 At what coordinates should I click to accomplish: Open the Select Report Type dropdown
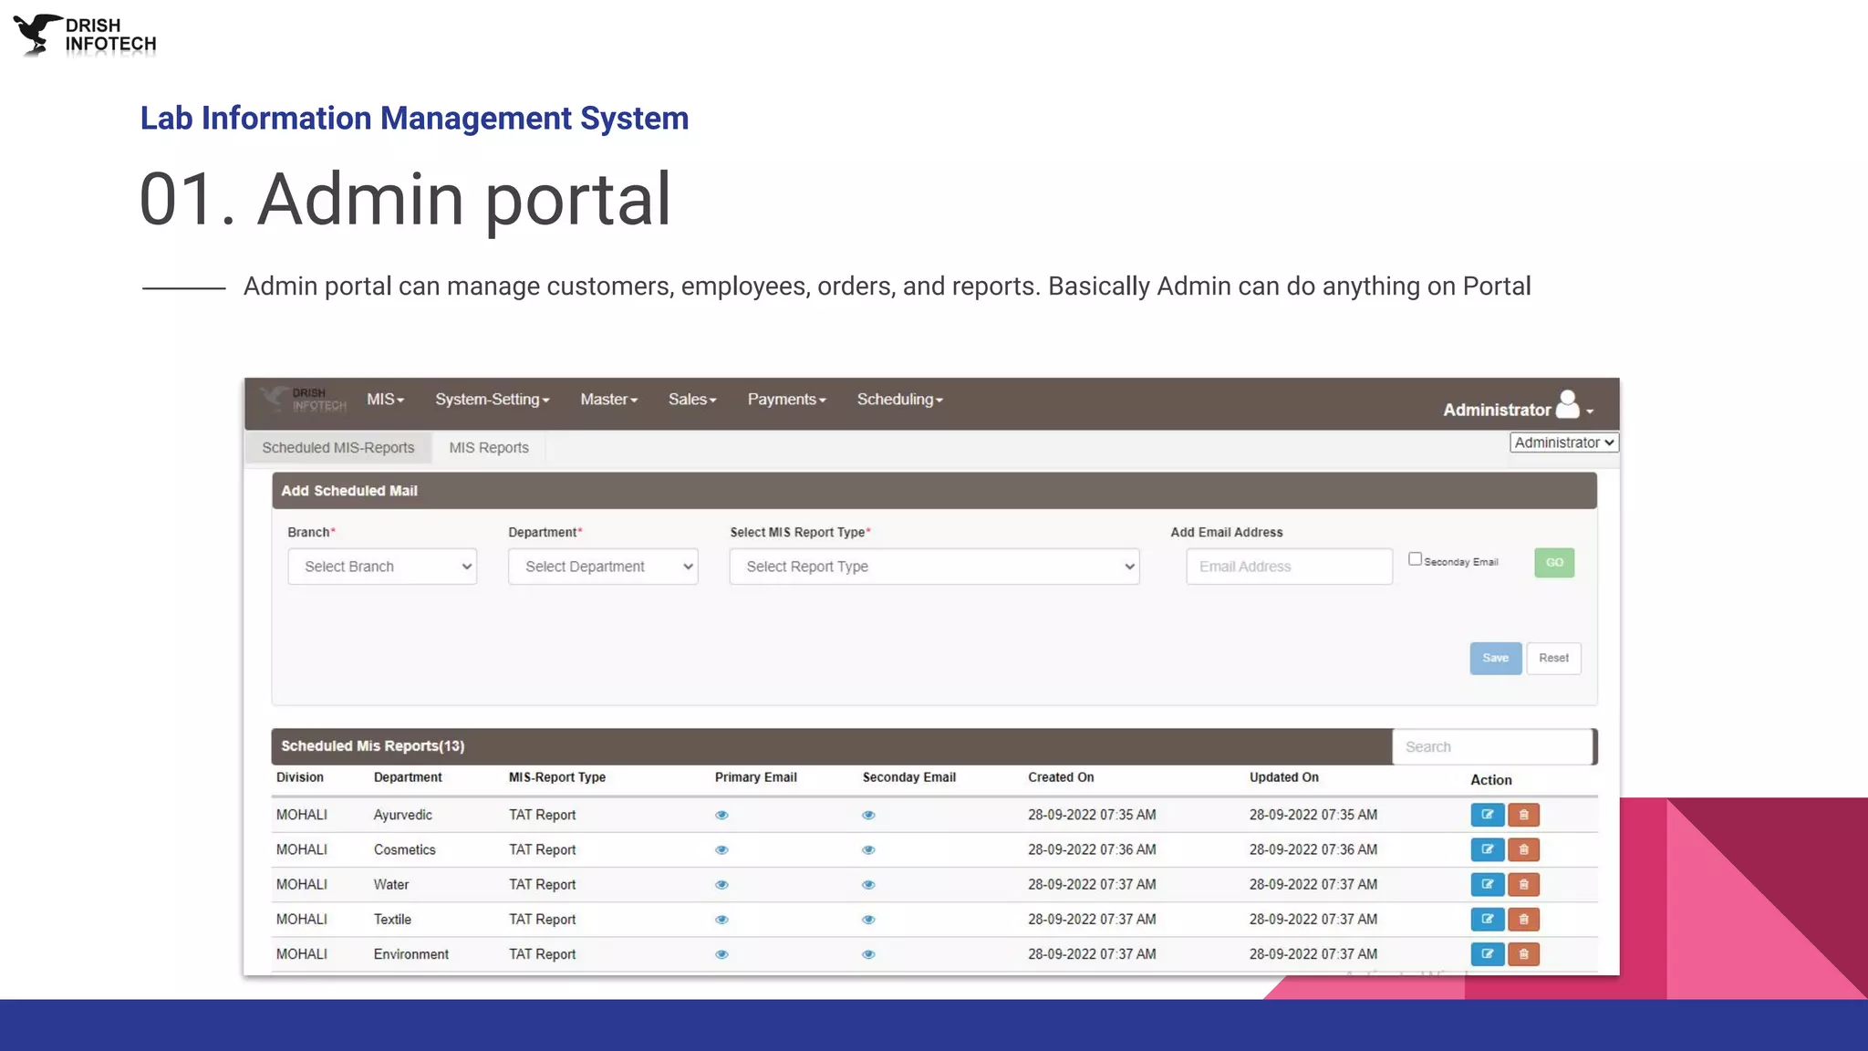(x=934, y=567)
